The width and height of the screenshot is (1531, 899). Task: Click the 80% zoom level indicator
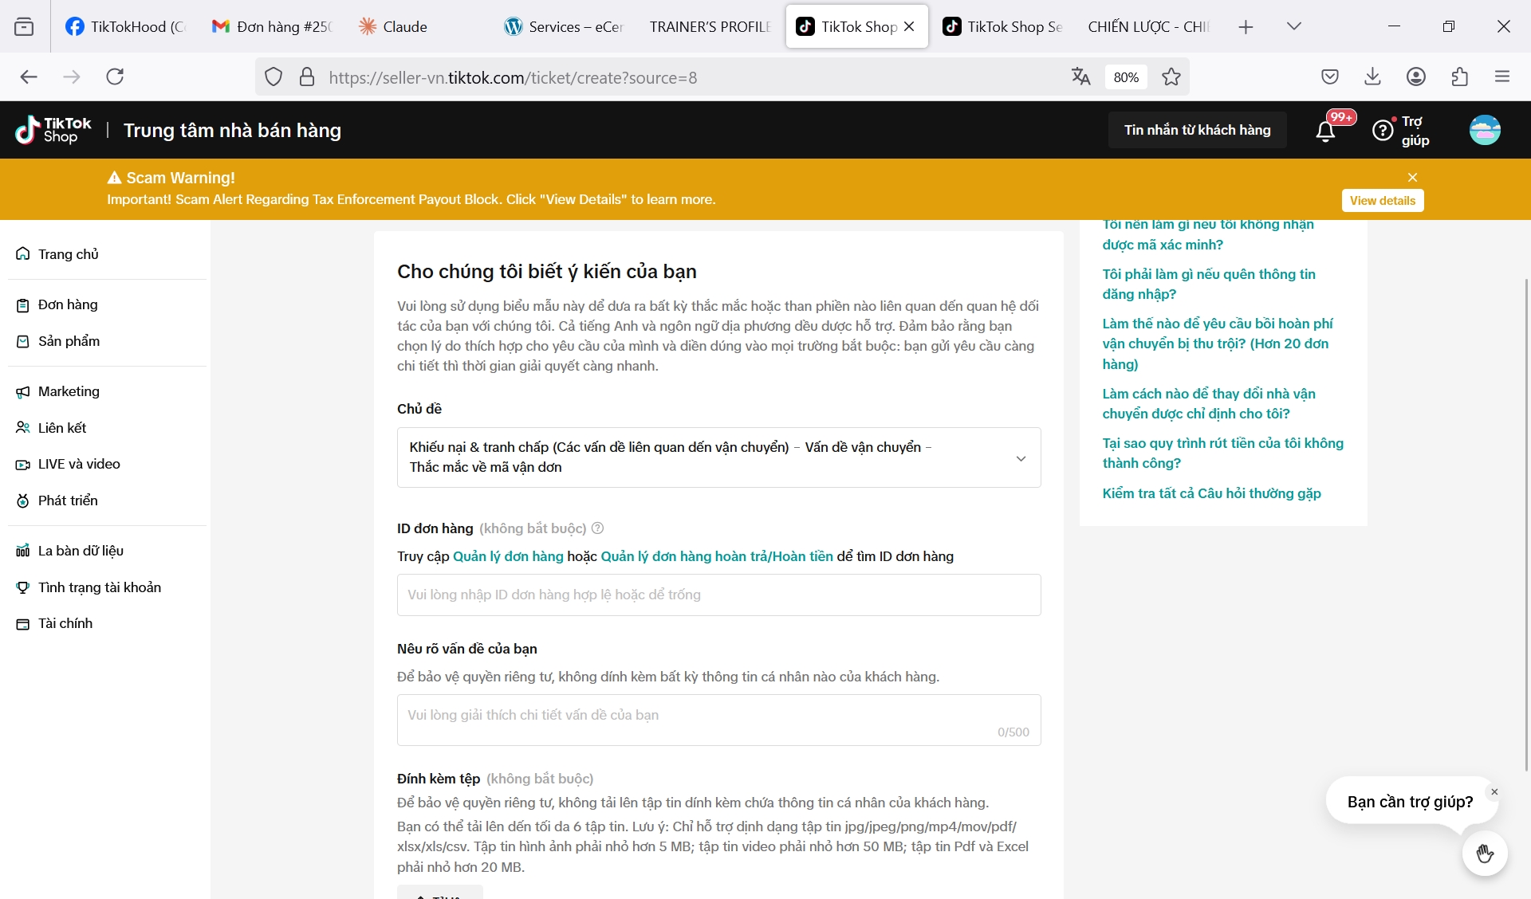tap(1126, 77)
